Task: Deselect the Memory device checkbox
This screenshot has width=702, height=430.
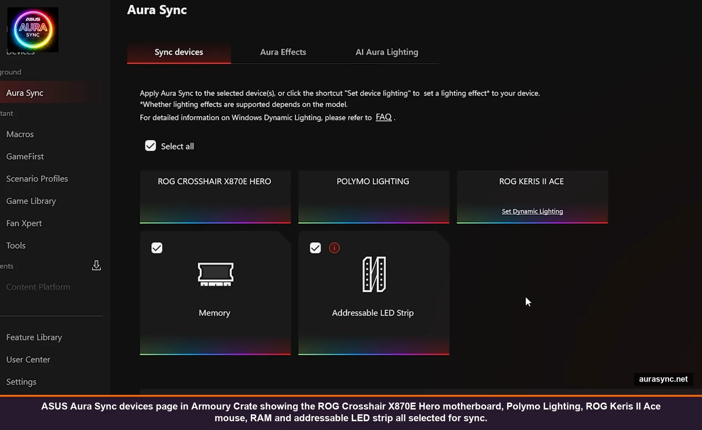Action: [157, 248]
